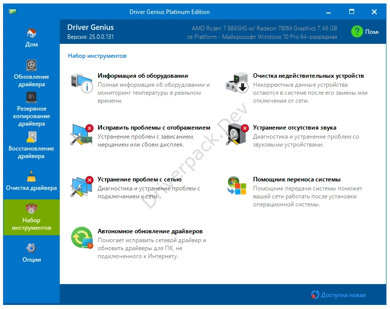
Task: Click the Помощник передачи системы поможет description
Action: pos(307,196)
